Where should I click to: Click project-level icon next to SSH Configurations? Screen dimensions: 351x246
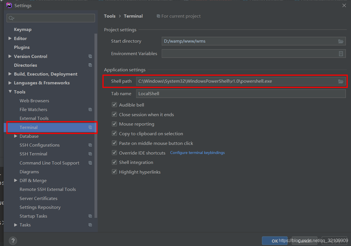point(90,145)
